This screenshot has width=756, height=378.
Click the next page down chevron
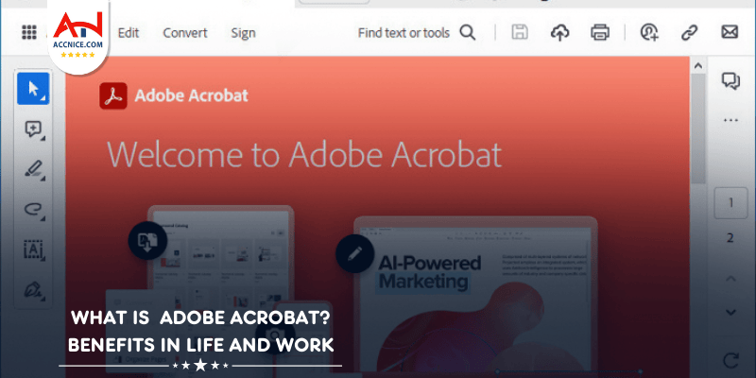[730, 312]
